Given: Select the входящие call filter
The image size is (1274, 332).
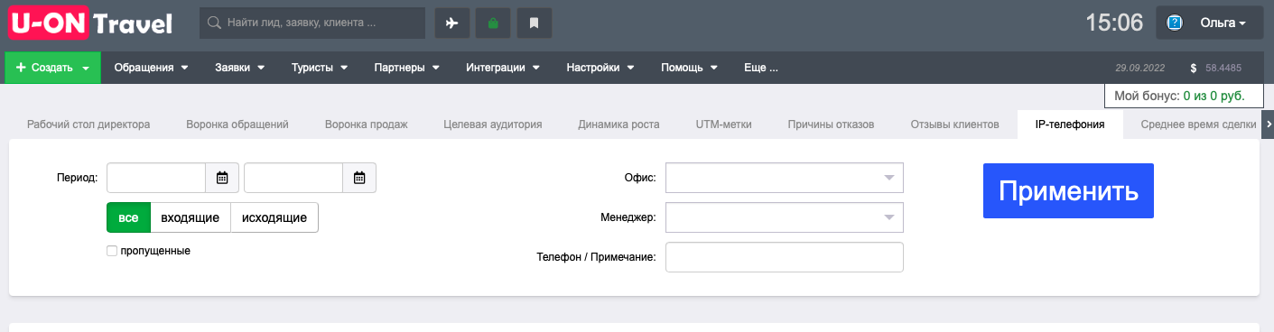Looking at the screenshot, I should [190, 217].
